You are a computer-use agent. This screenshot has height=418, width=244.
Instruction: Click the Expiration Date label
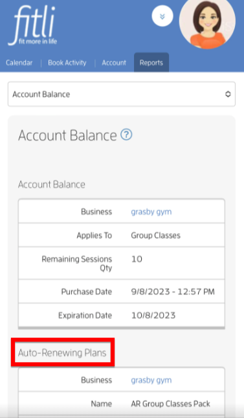85,315
